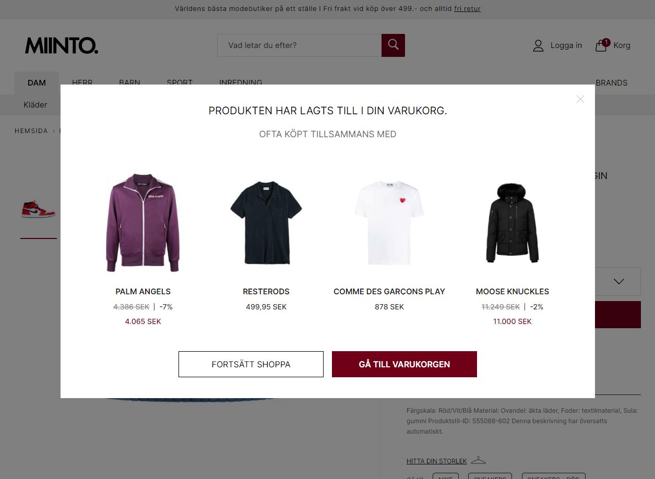Open the DAM category tab
This screenshot has height=479, width=655.
(37, 83)
